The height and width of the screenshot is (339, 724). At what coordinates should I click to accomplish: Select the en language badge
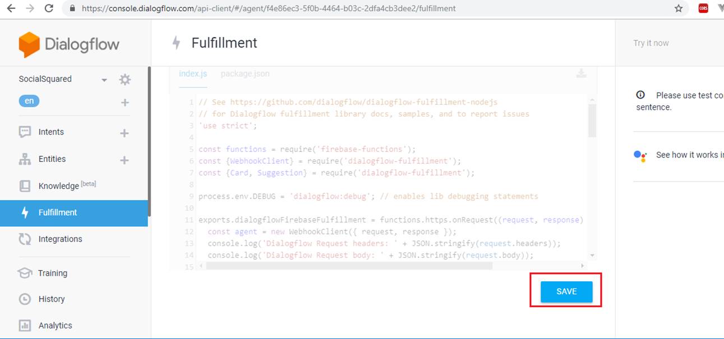tap(29, 101)
